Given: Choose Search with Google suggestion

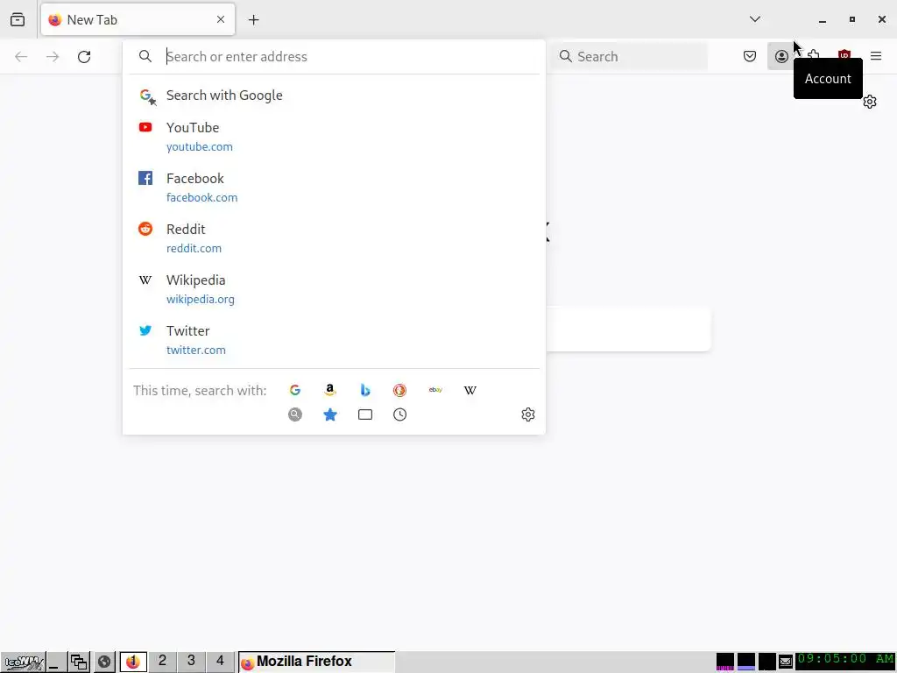Looking at the screenshot, I should pos(334,95).
